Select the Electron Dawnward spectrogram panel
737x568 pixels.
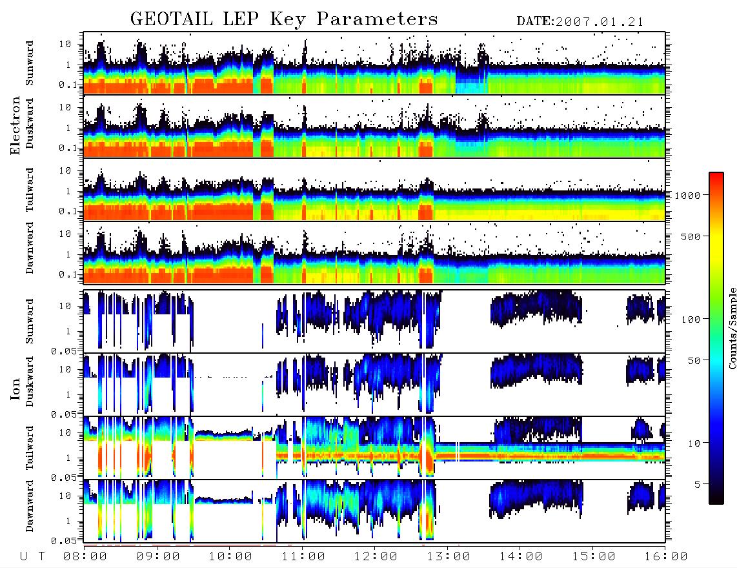(374, 253)
